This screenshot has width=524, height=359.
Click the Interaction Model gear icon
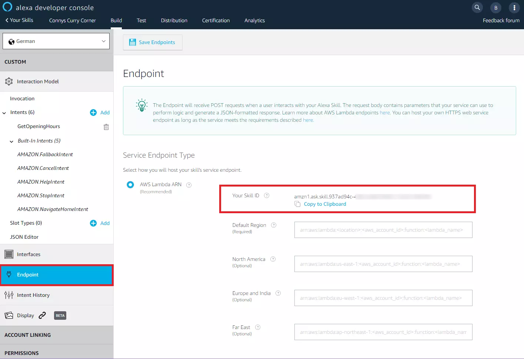coord(9,81)
